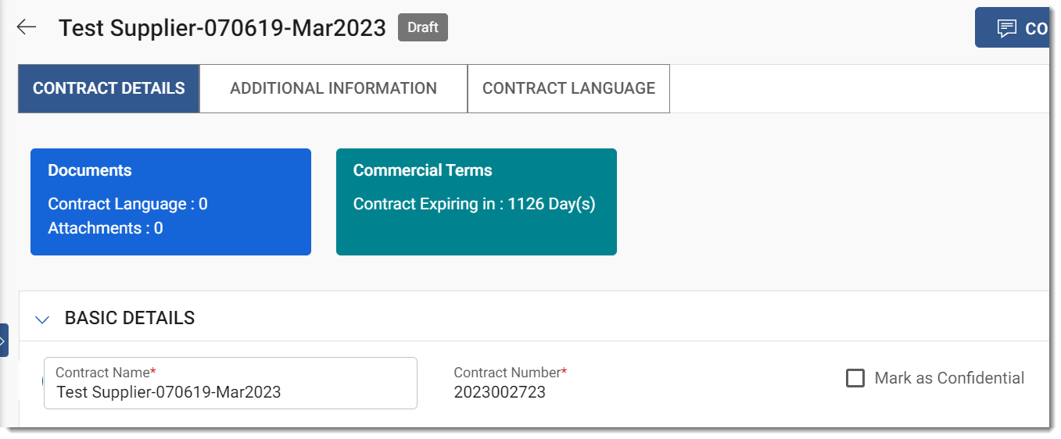1061x439 pixels.
Task: Click the Draft status badge
Action: tap(423, 27)
